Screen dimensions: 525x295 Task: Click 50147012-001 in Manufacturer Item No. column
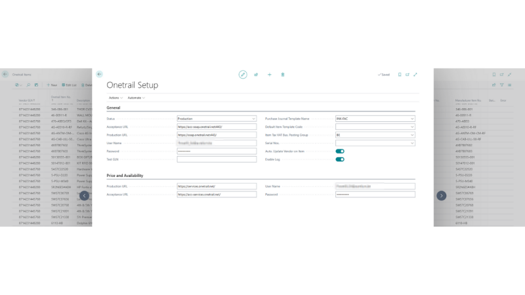[x=465, y=163]
